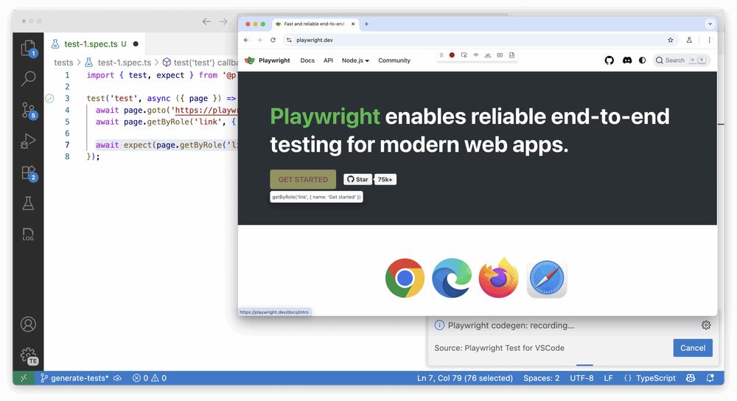Image resolution: width=737 pixels, height=401 pixels.
Task: Select the 'Fast and reliable end-to-end' browser tab
Action: coord(315,24)
